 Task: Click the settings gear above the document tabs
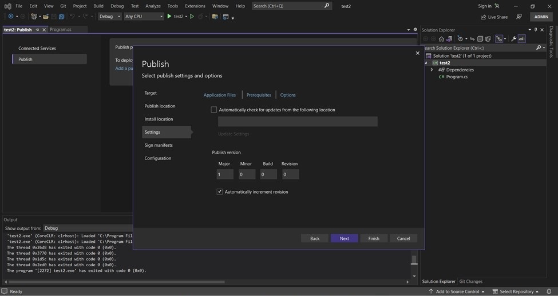(x=415, y=30)
